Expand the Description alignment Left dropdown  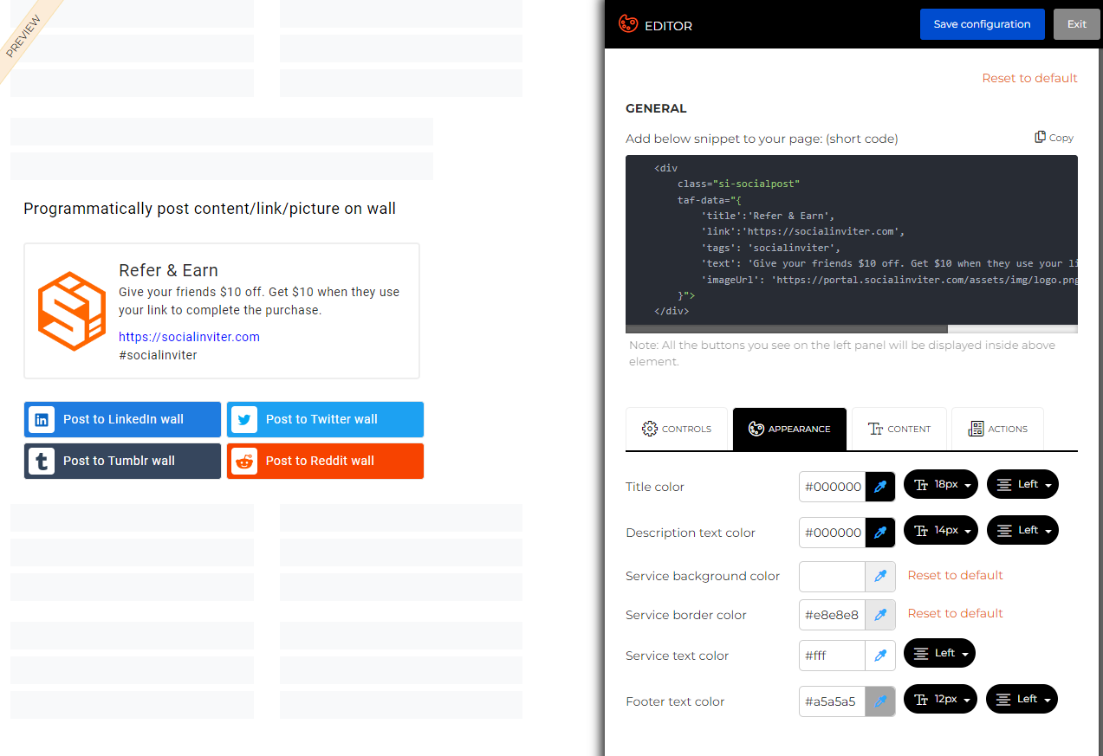(x=1022, y=530)
